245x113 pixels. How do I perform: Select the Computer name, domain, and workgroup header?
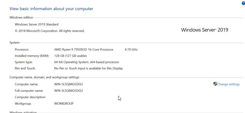[44, 77]
